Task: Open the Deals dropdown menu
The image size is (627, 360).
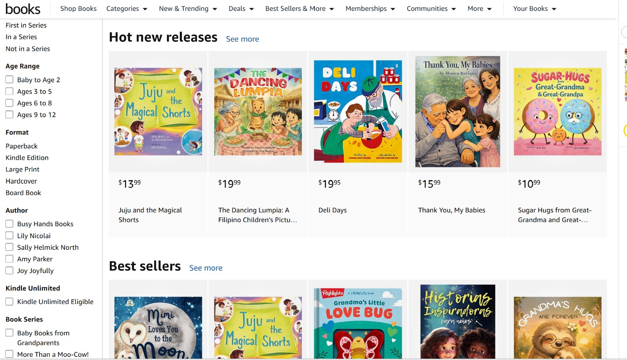Action: (x=241, y=9)
